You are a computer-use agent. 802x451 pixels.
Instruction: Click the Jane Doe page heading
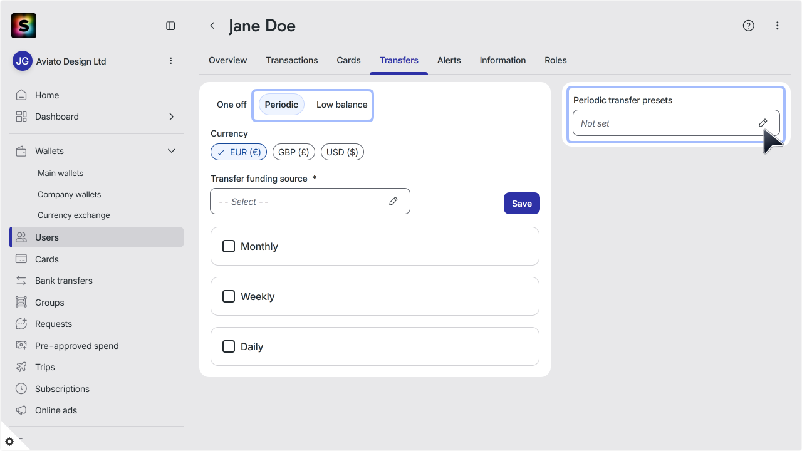[x=262, y=26]
